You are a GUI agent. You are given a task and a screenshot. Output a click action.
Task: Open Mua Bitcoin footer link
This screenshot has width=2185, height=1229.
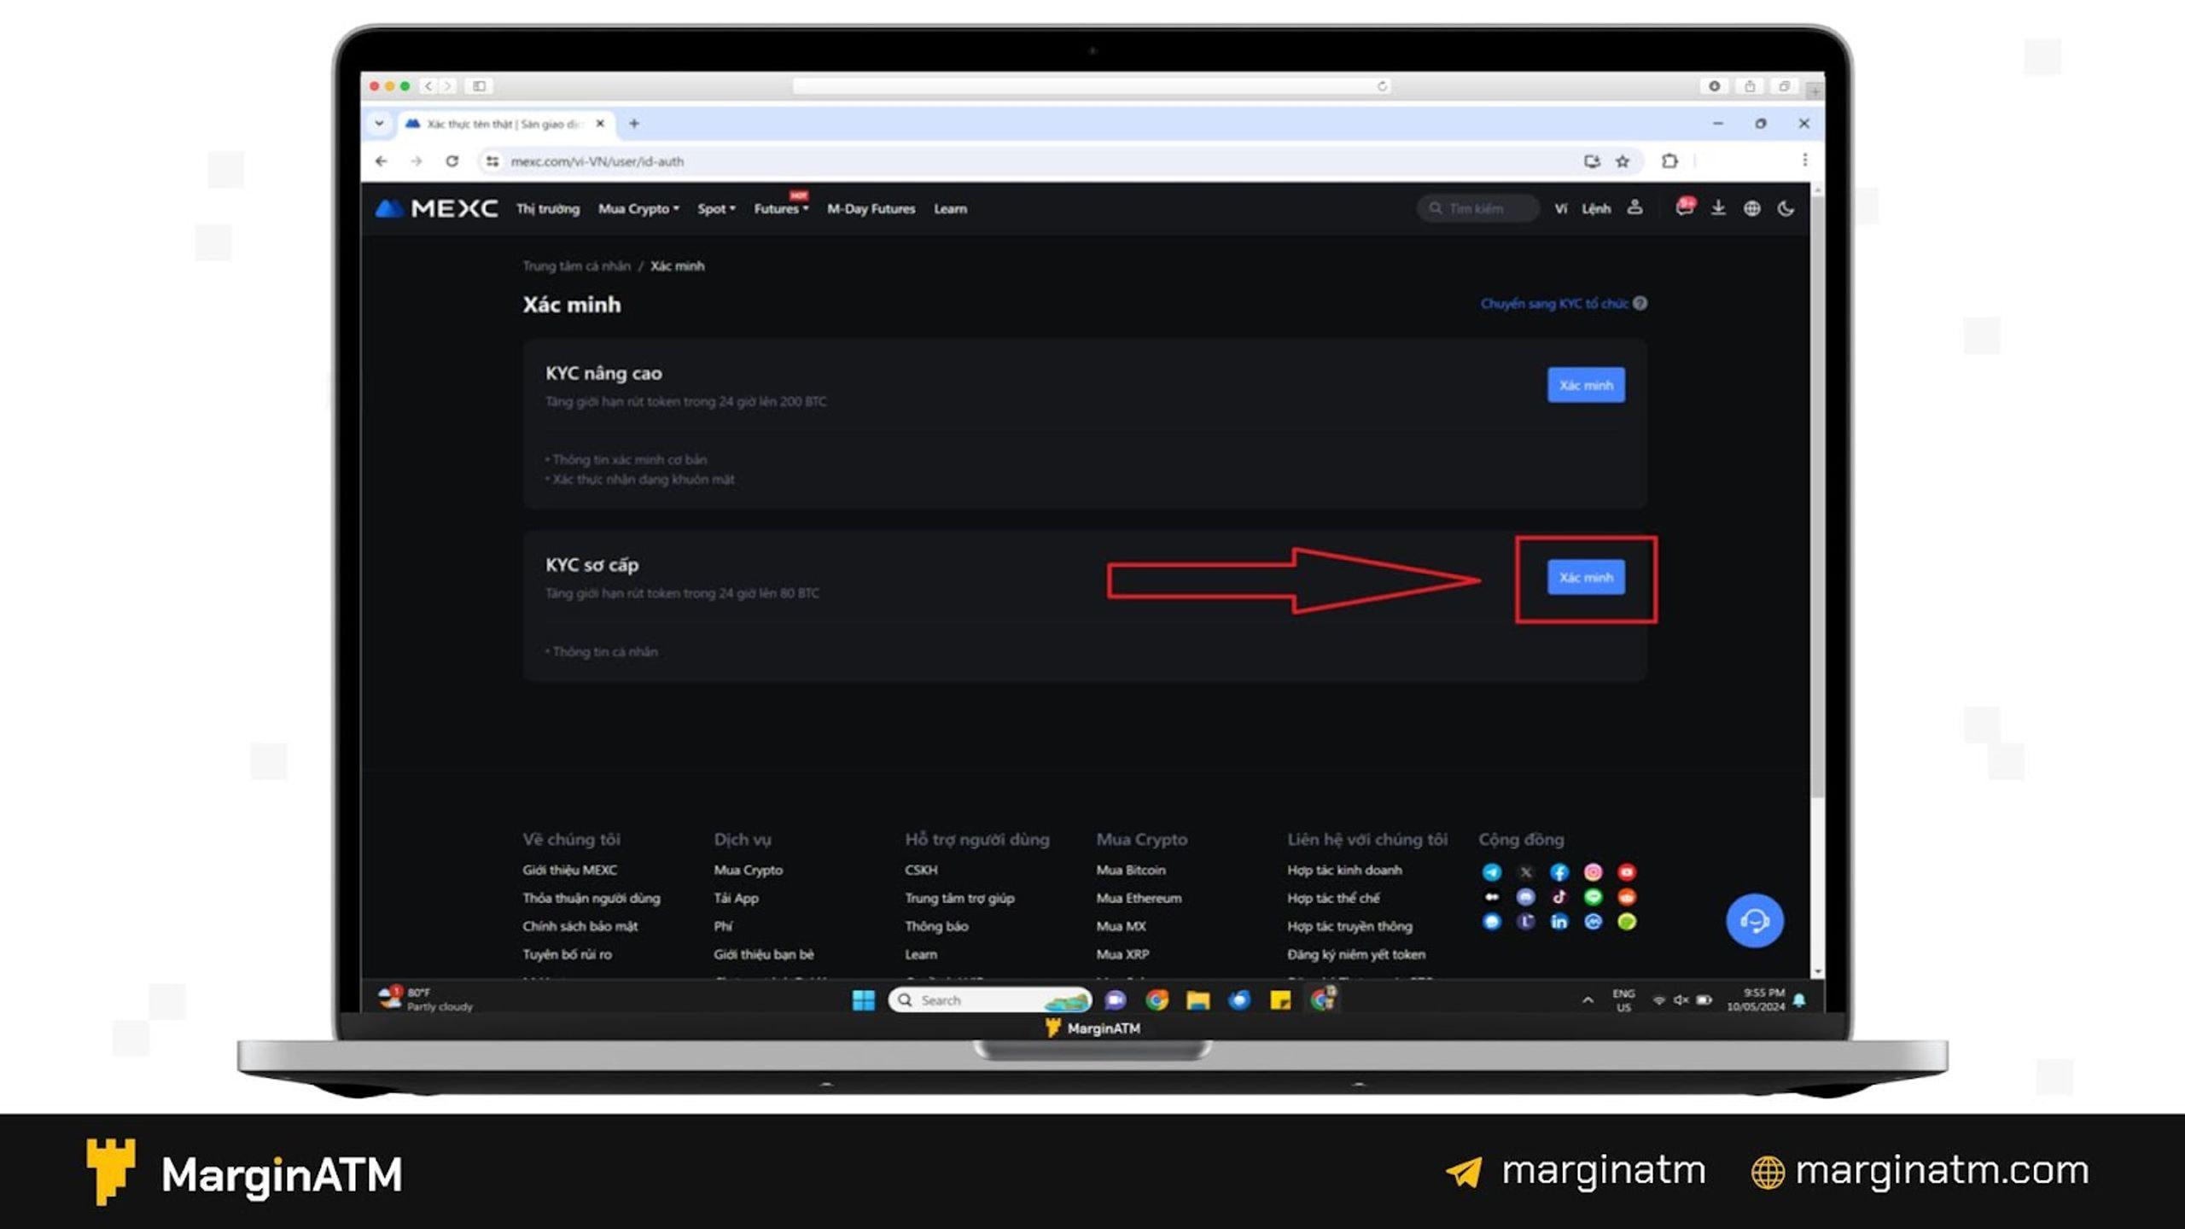coord(1131,871)
